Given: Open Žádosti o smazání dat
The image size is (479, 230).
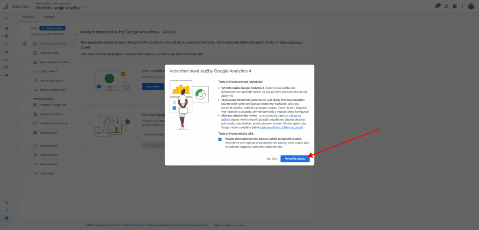Looking at the screenshot, I should (52, 90).
